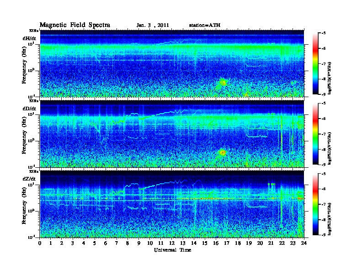Click hour tick label "17" on Universal Time axis
The width and height of the screenshot is (362, 279).
(x=227, y=243)
